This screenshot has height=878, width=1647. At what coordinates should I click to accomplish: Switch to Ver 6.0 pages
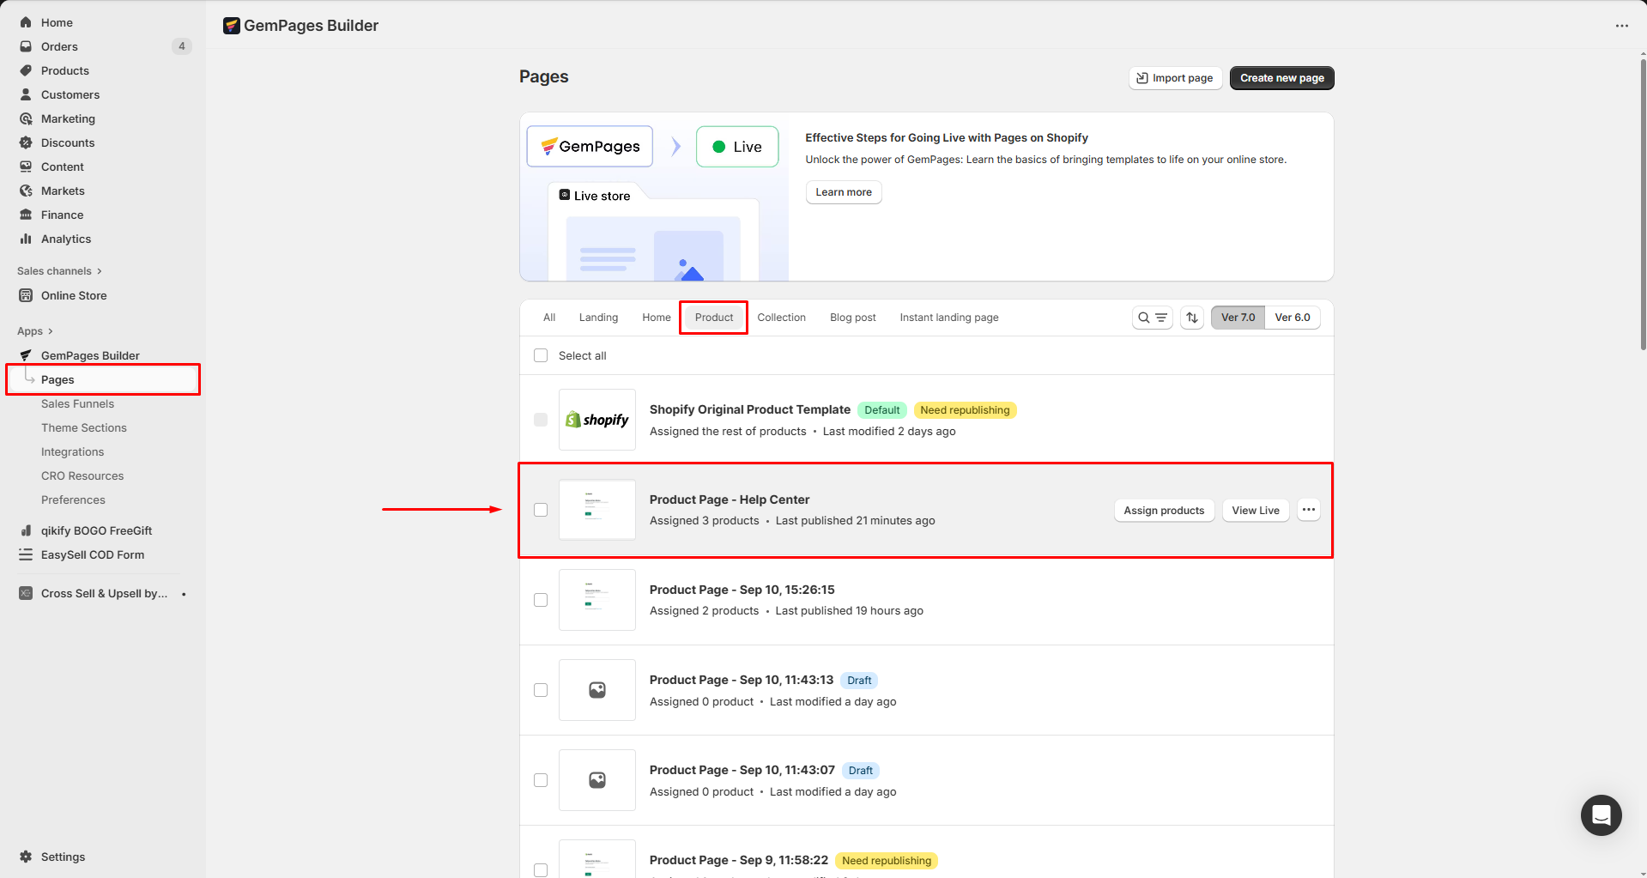[x=1292, y=318]
